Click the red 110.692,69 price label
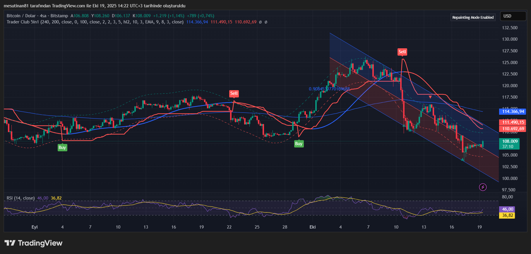The height and width of the screenshot is (254, 531). (x=513, y=129)
